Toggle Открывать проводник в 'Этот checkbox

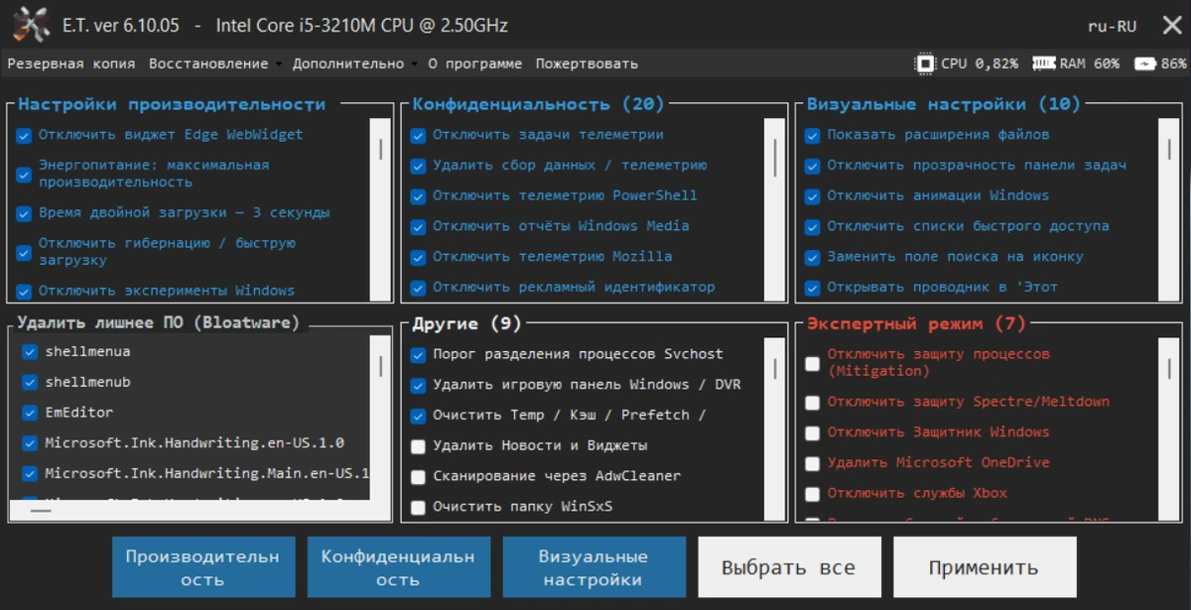coord(812,288)
